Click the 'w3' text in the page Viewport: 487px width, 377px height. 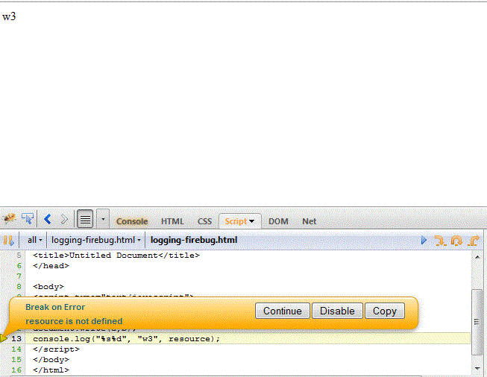[9, 16]
